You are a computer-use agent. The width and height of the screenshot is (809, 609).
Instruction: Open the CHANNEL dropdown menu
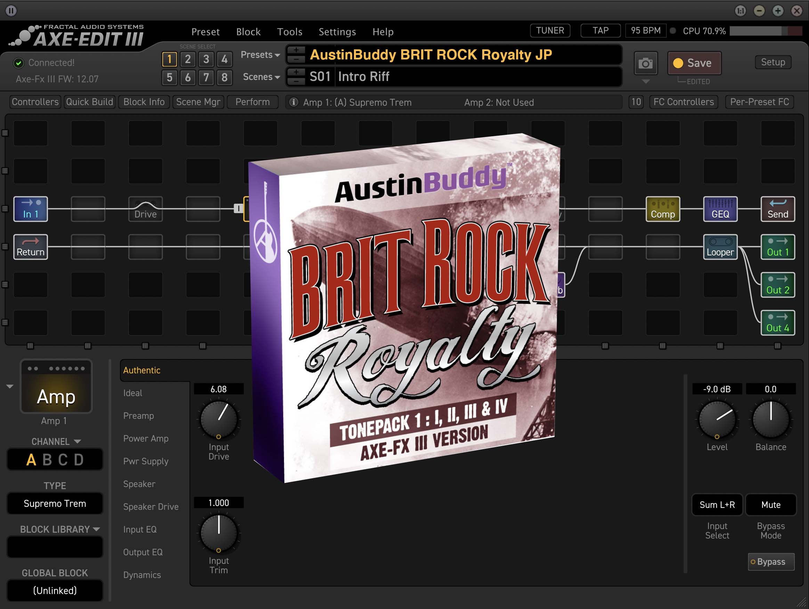click(x=56, y=441)
